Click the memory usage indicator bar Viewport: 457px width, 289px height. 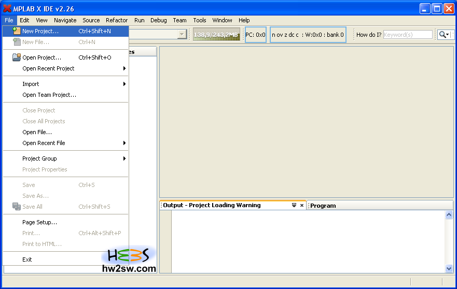[216, 35]
